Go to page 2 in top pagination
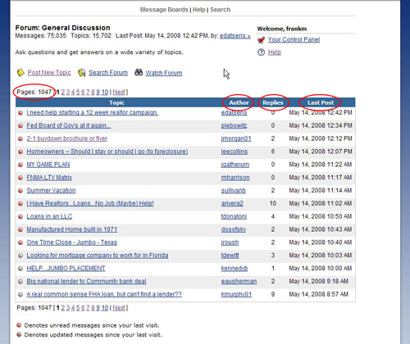 click(x=63, y=93)
